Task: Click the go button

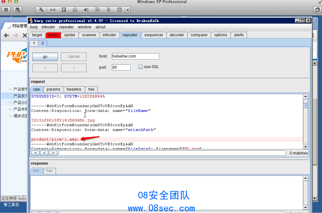Action: 45,57
